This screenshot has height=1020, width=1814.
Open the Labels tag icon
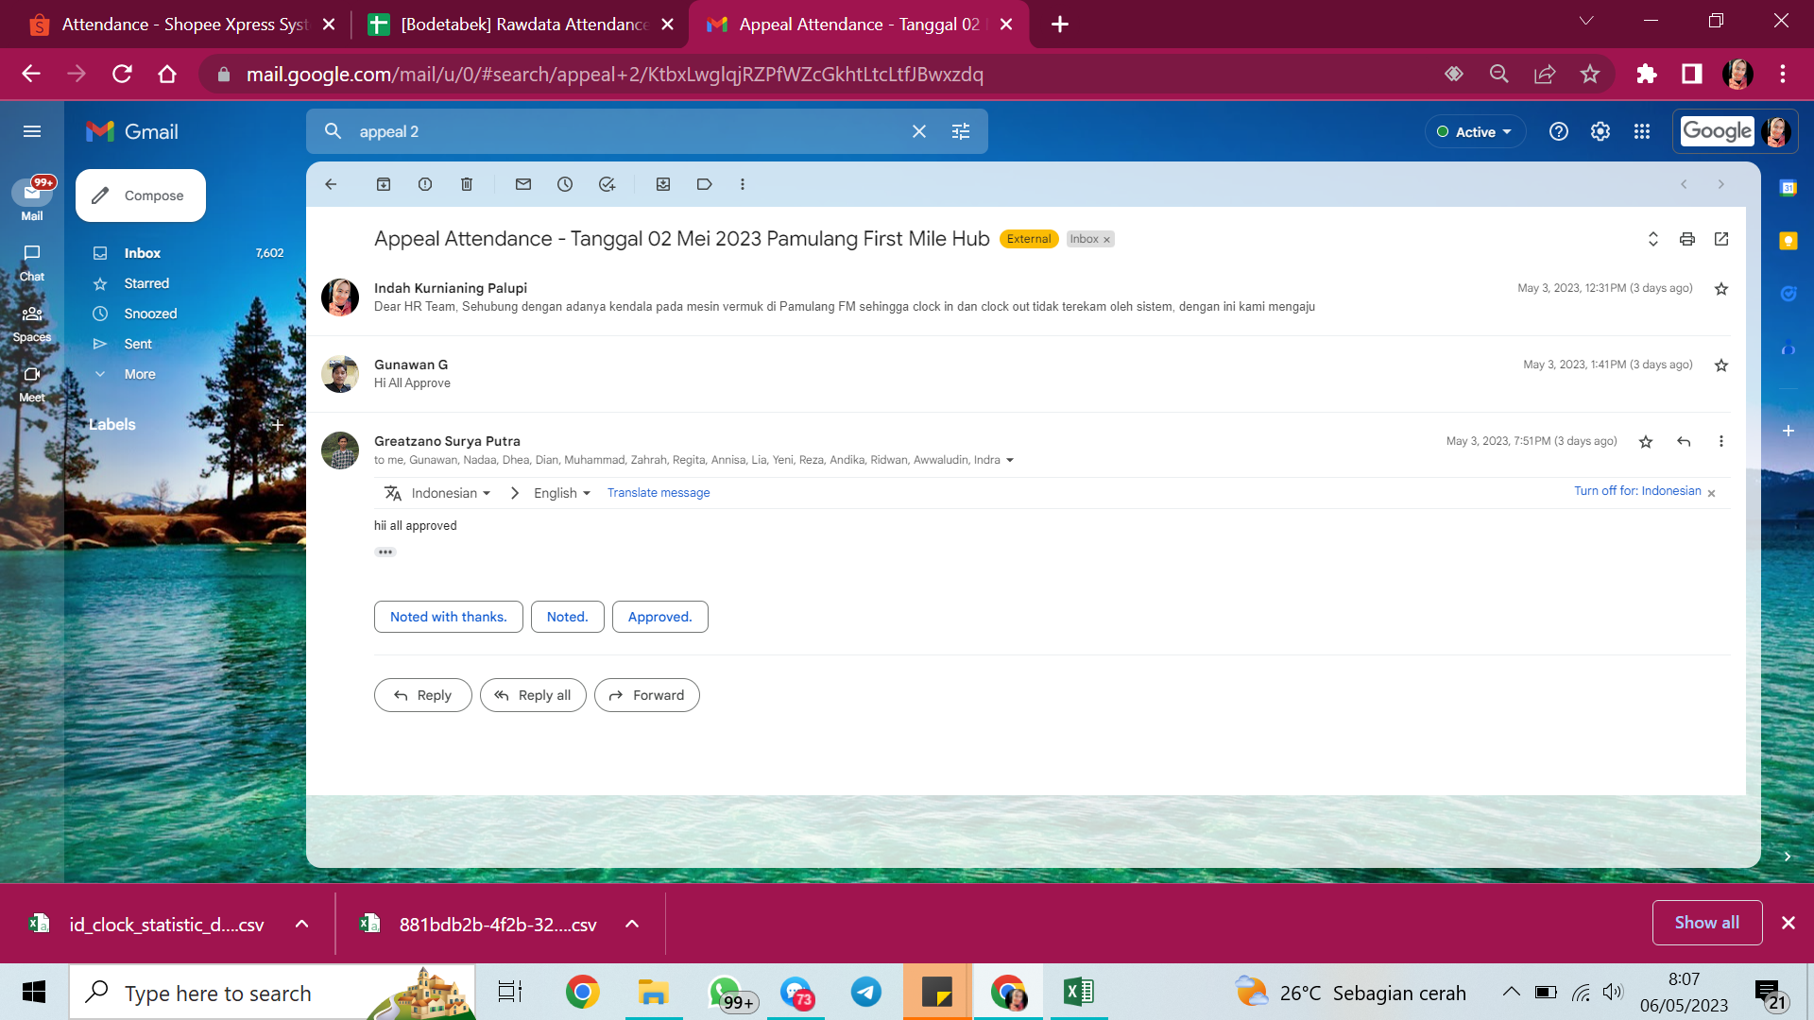tap(704, 184)
